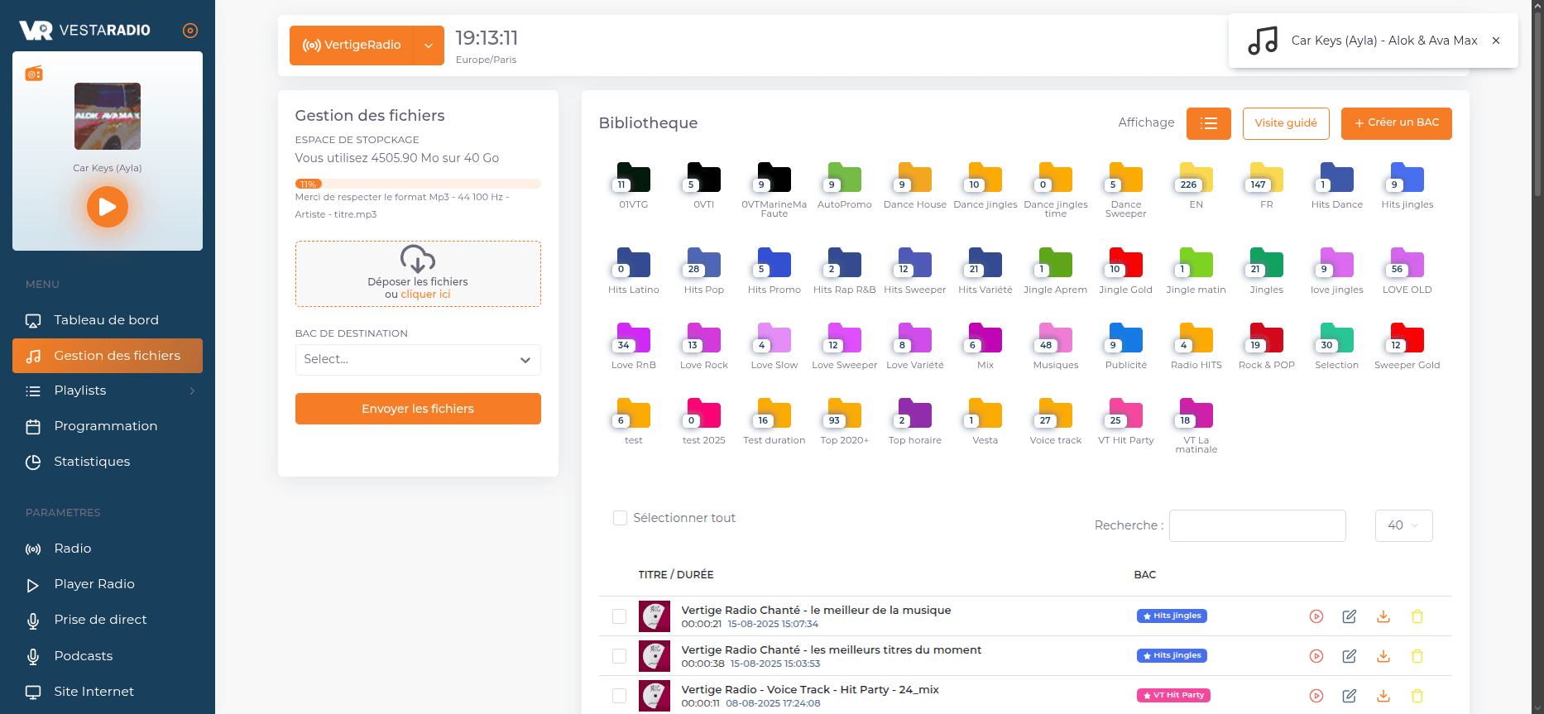Click the Envoyer les fichiers button
The width and height of the screenshot is (1544, 714).
(418, 409)
